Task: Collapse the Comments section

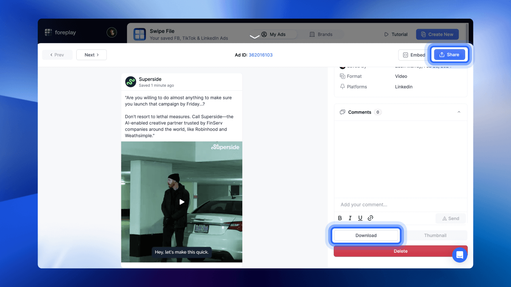Action: pos(459,112)
